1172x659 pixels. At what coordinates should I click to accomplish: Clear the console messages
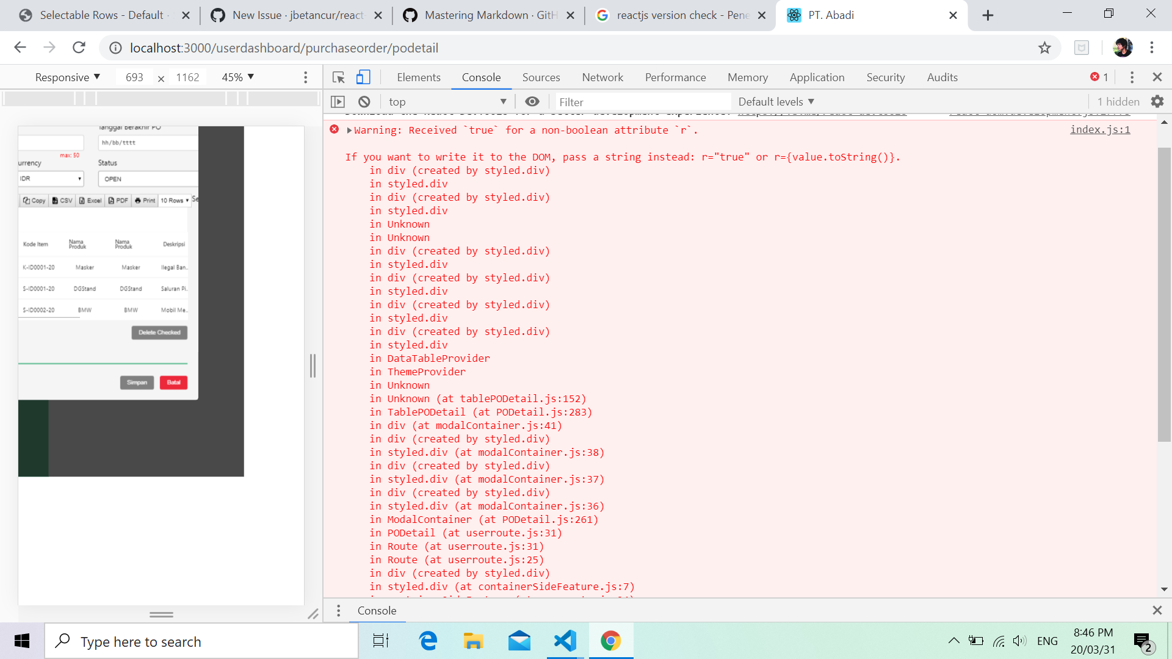coord(363,101)
